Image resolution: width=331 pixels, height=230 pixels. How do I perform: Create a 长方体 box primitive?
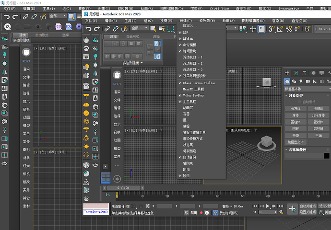(296, 109)
